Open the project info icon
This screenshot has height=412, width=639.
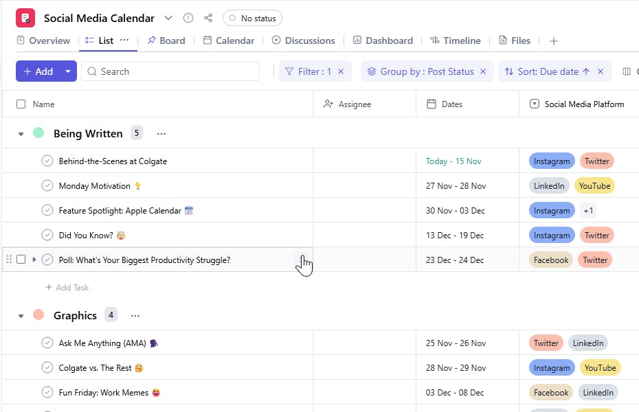click(x=188, y=19)
